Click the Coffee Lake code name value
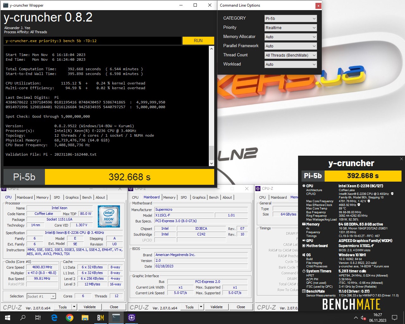The height and width of the screenshot is (324, 405). point(44,214)
